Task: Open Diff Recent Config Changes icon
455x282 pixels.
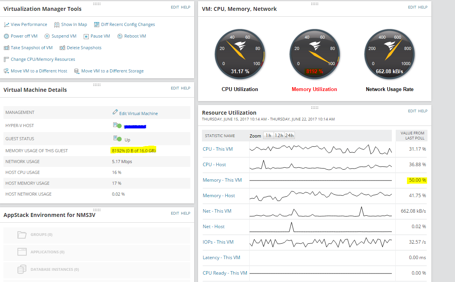Action: tap(97, 25)
